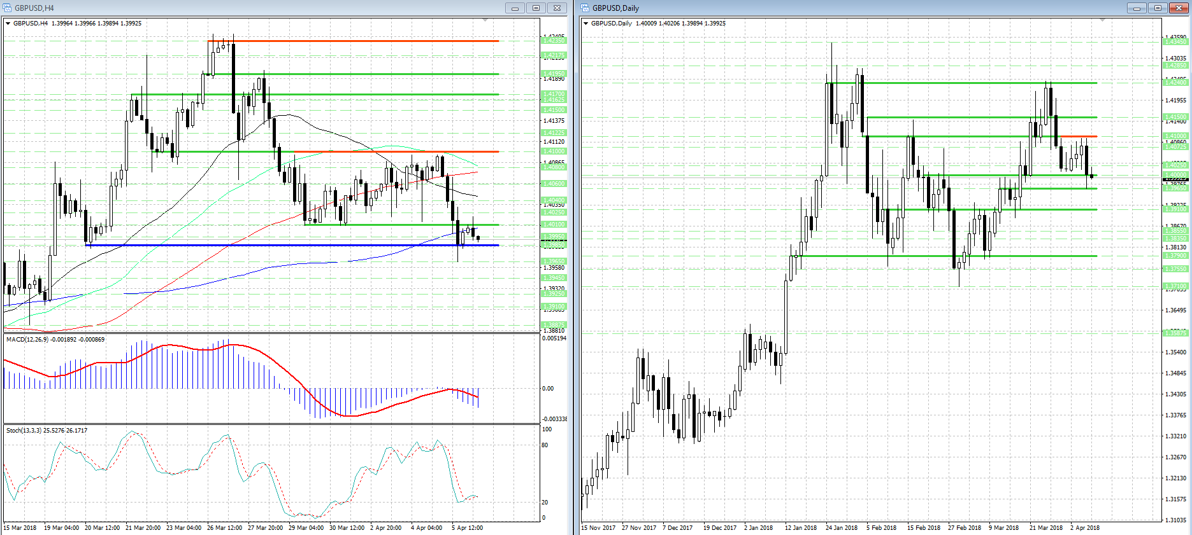Image resolution: width=1192 pixels, height=535 pixels.
Task: Click the '2 Apr 2018' date on Daily axis
Action: (x=1085, y=528)
